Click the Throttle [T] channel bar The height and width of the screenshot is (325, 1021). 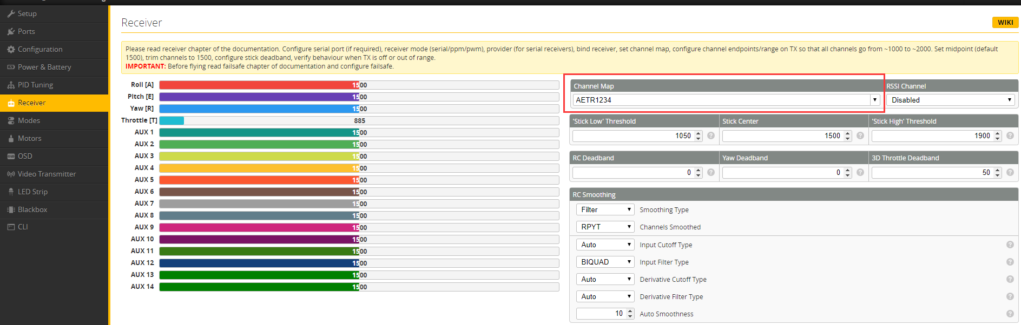[x=359, y=120]
